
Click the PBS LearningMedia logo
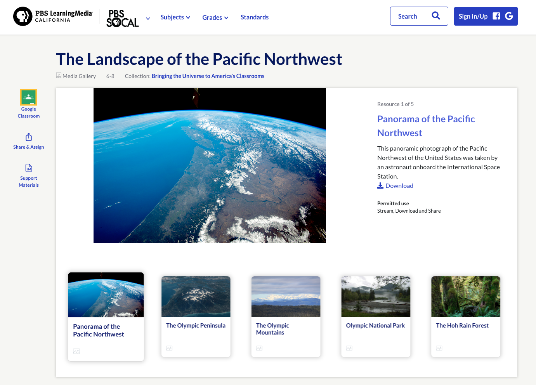pyautogui.click(x=53, y=17)
